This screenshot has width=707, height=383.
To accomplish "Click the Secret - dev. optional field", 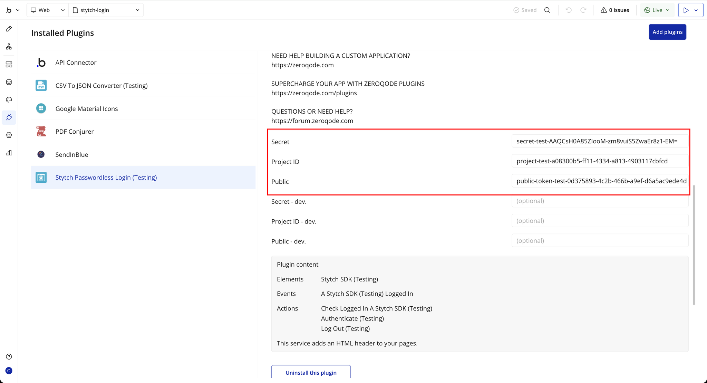I will tap(600, 201).
